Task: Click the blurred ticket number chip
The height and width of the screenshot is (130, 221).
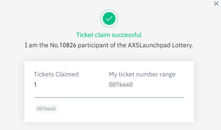Action: [x=46, y=109]
